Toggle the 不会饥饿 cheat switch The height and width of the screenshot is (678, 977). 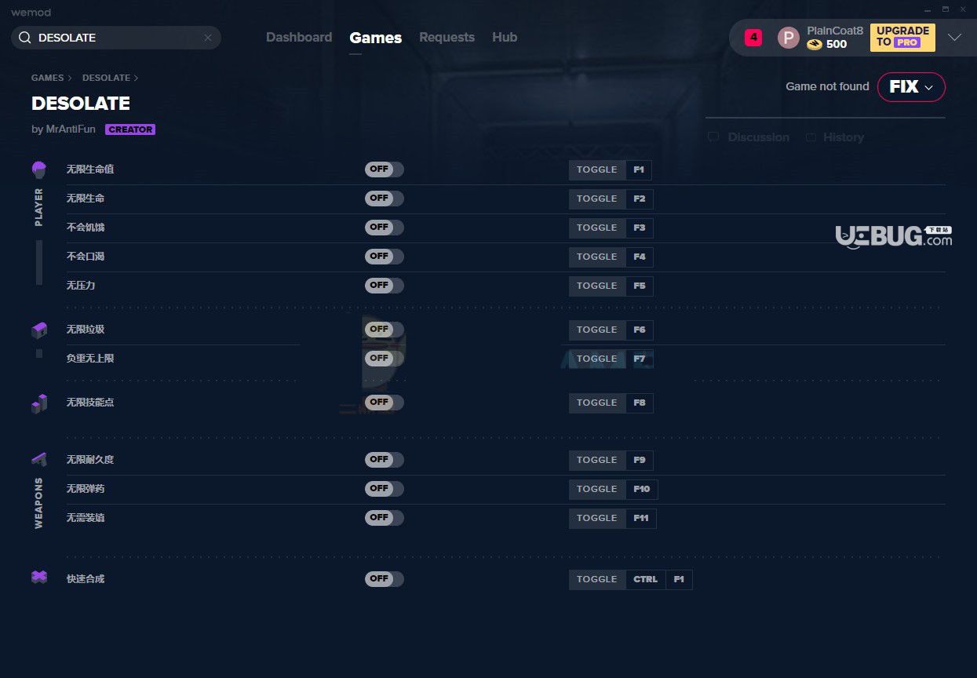(x=385, y=228)
